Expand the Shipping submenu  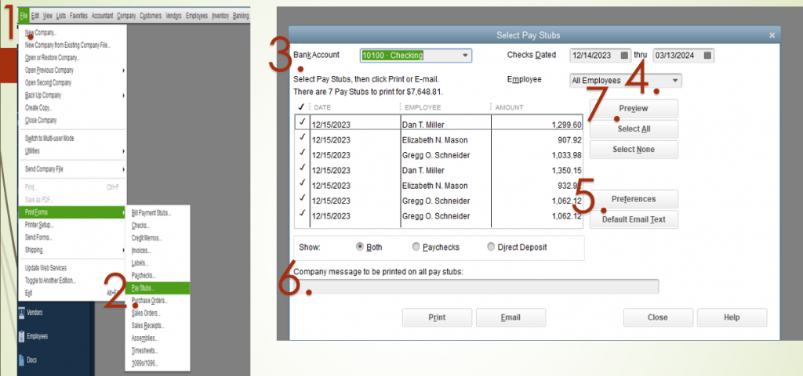[72, 250]
